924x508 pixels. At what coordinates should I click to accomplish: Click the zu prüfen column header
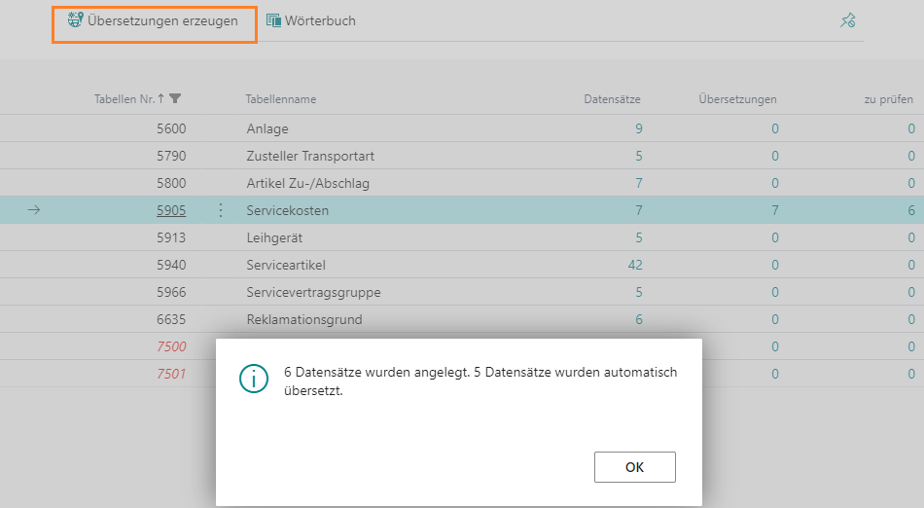tap(888, 99)
